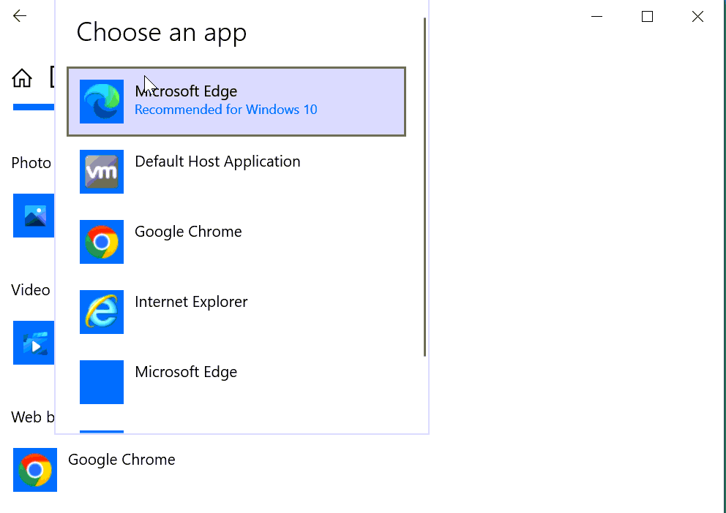Open the Photo viewer default app icon
Screen dimensions: 726x513
[34, 216]
